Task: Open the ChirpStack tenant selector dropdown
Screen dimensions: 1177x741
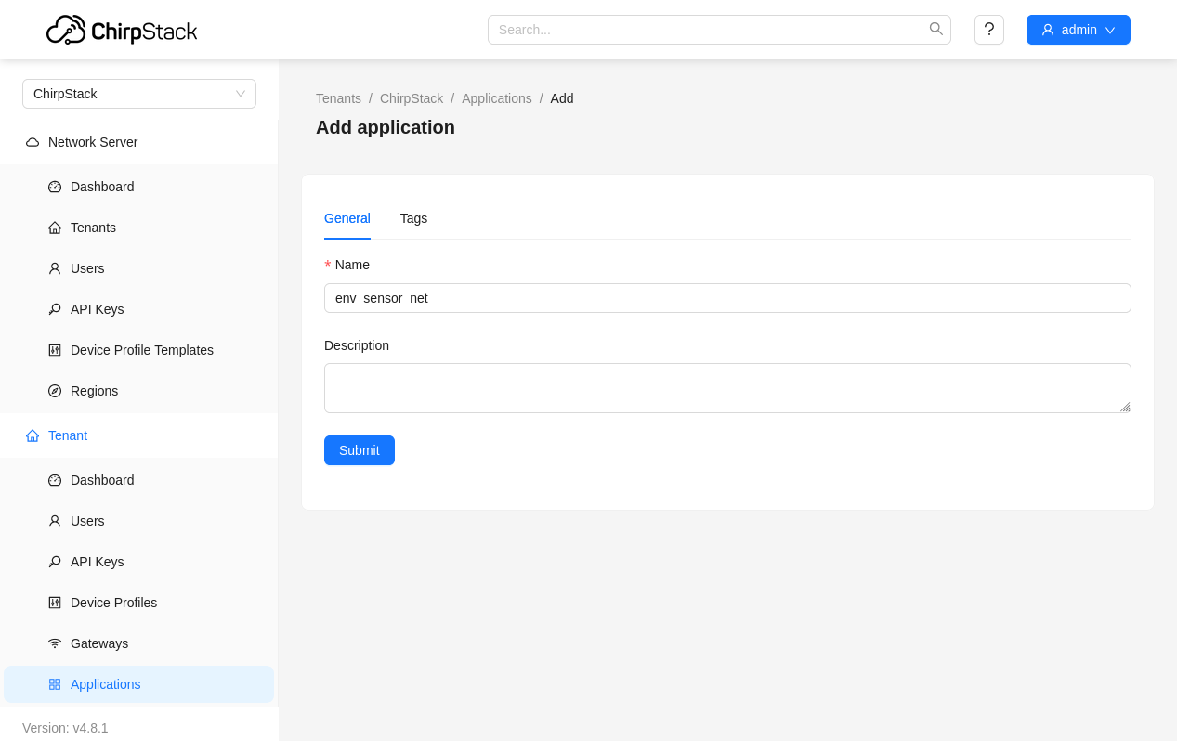Action: [x=139, y=94]
